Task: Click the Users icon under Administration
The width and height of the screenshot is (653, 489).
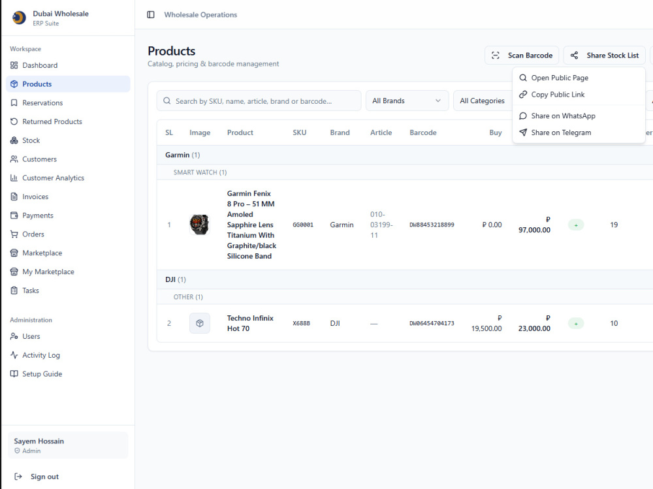Action: pos(14,336)
